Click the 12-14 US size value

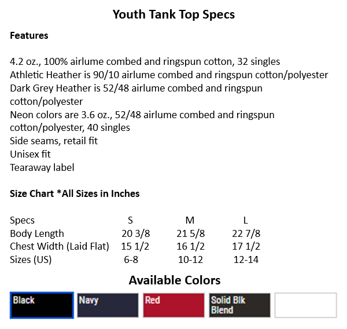247,259
